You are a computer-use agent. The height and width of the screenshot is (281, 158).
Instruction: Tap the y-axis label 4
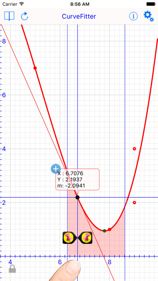click(4, 149)
